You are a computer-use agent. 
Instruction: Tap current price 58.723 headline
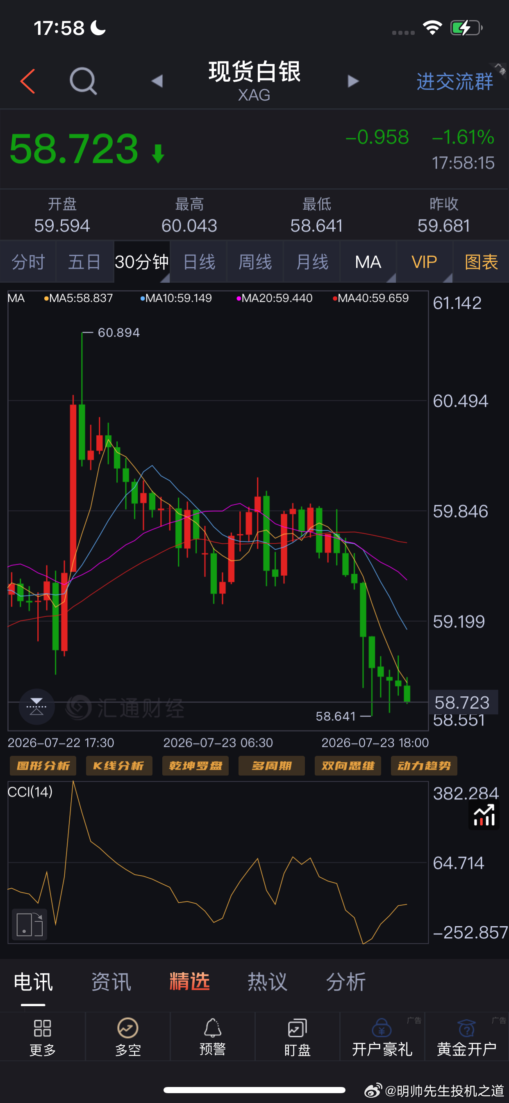[74, 149]
